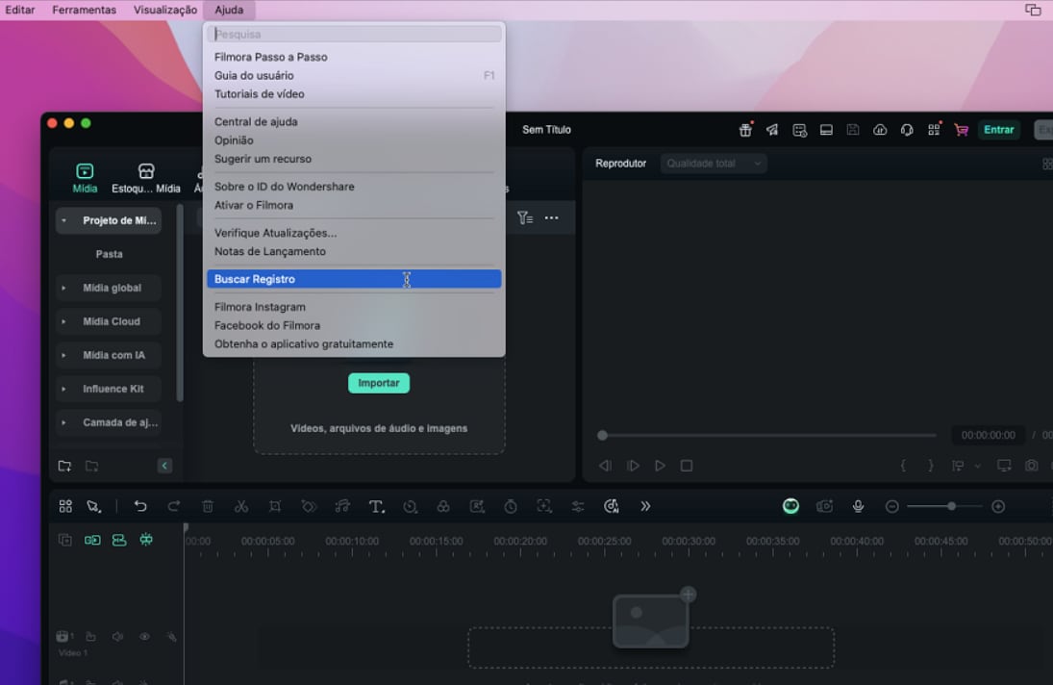Viewport: 1053px width, 685px height.
Task: Select the crop tool in timeline toolbar
Action: pos(275,506)
